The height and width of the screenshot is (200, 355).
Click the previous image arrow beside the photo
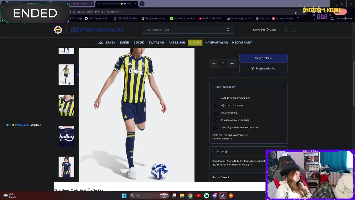[78, 74]
